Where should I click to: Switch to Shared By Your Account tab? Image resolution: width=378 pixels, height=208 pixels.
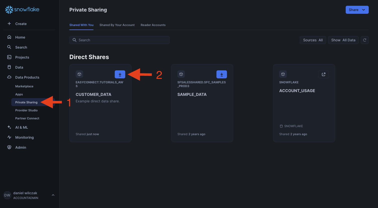[x=117, y=25]
